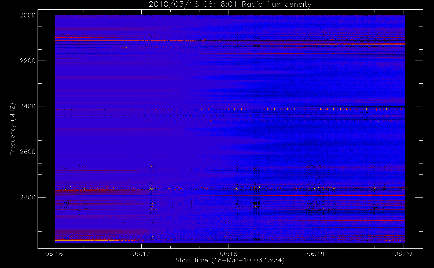This screenshot has height=268, width=434.
Task: Click the 2800 frequency tick label
Action: coord(28,198)
